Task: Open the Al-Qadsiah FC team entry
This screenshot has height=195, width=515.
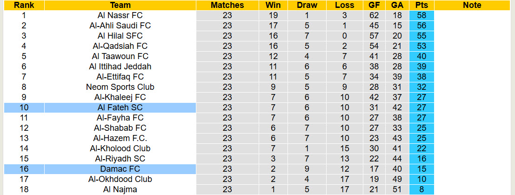Action: (120, 46)
